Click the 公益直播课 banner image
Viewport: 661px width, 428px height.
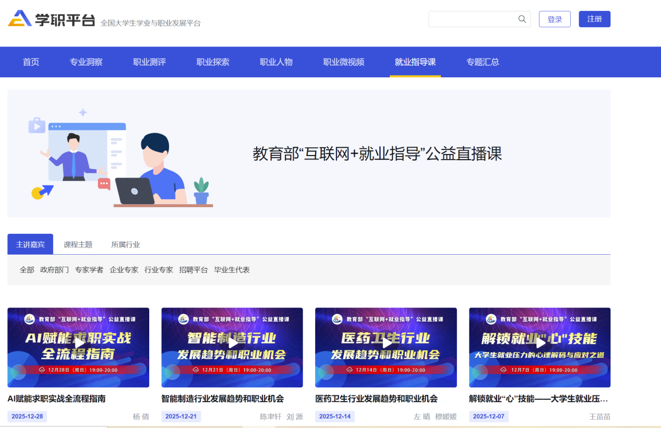[x=309, y=153]
